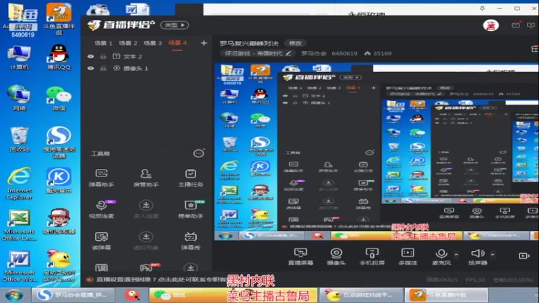This screenshot has width=539, height=303.
Task: Toggle lock on 文本 2 source
Action: click(x=103, y=57)
